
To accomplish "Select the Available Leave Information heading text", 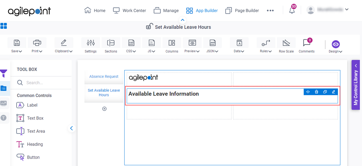I will pyautogui.click(x=164, y=94).
